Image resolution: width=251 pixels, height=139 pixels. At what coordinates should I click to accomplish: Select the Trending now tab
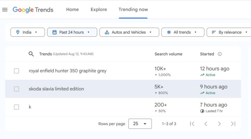[133, 10]
